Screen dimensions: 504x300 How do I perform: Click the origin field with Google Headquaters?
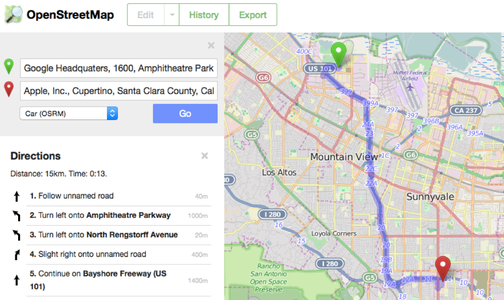119,68
